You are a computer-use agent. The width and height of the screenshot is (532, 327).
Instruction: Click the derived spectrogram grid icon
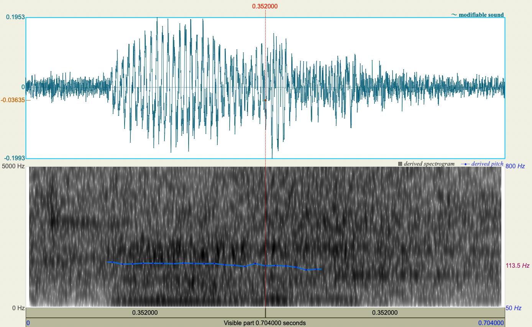399,164
